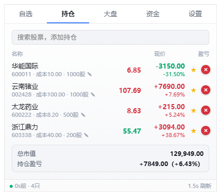The width and height of the screenshot is (221, 196).
Task: Edit 华能国际 position with pencil icon
Action: pos(90,74)
